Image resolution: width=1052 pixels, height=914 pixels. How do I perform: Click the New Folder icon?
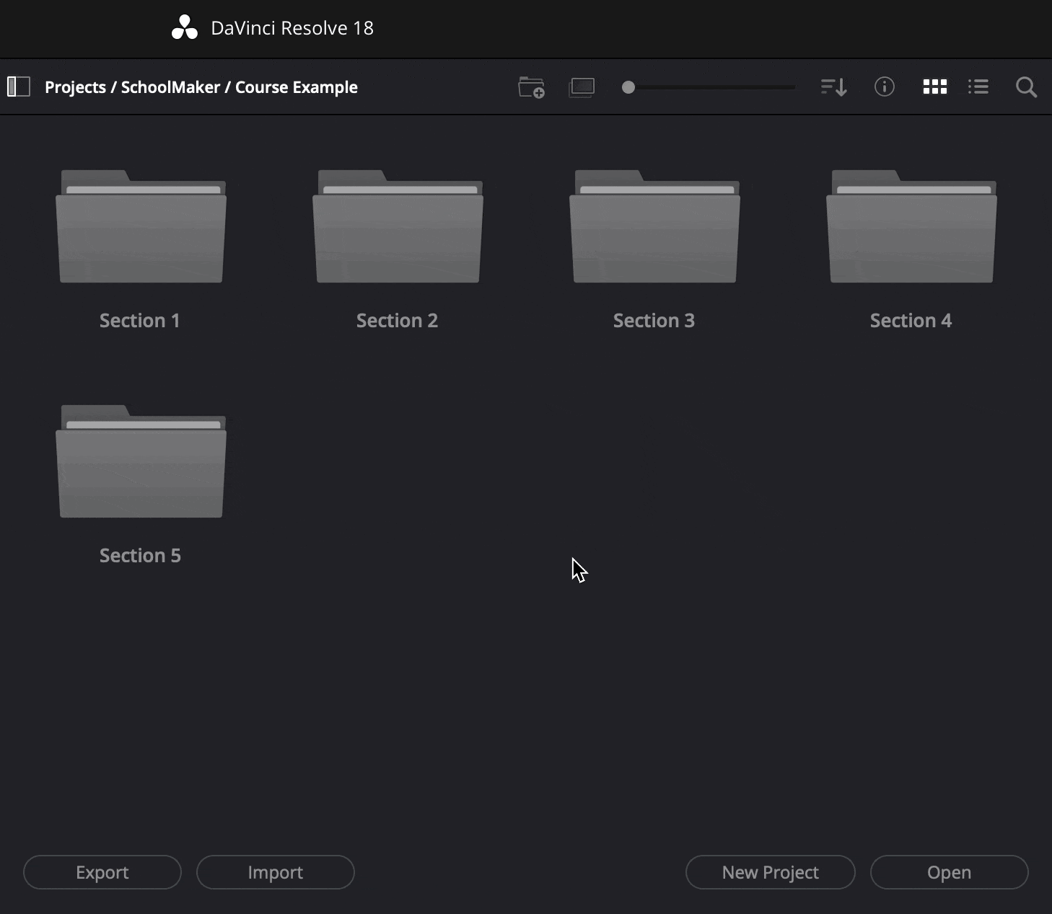531,87
